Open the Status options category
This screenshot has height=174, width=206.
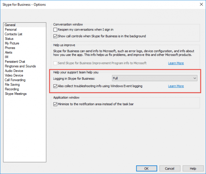coord(9,39)
